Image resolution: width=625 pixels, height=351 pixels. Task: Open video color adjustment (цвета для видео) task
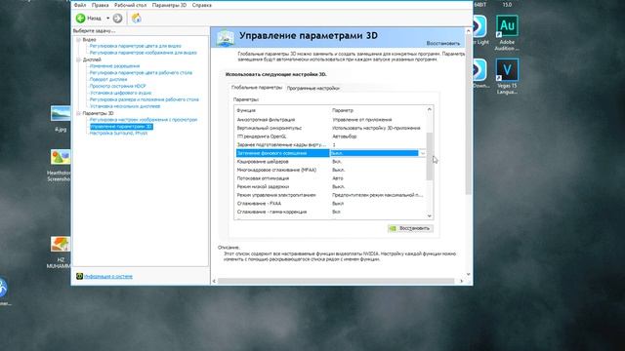coord(135,46)
